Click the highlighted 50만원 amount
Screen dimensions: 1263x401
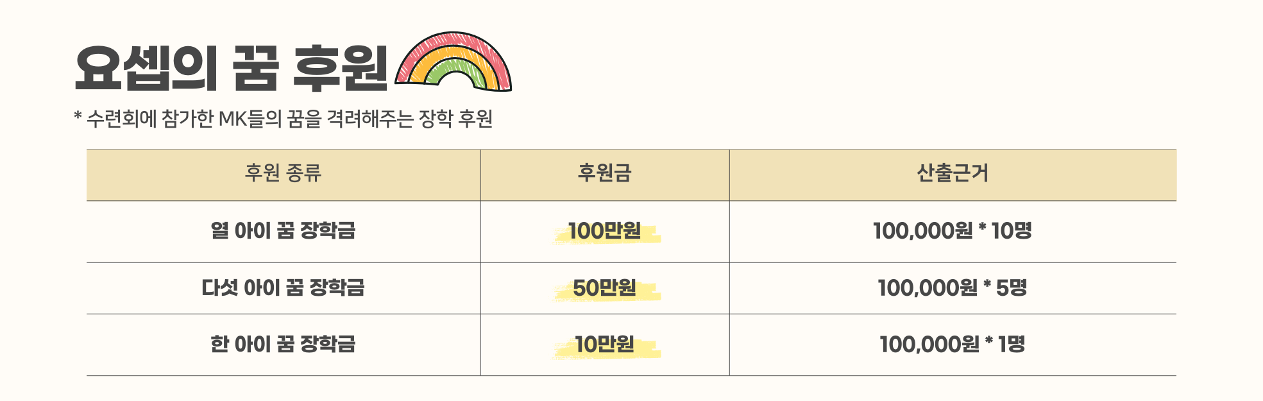[x=604, y=288]
